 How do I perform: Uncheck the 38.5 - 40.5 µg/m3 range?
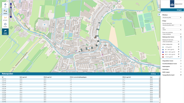[x=179, y=52]
